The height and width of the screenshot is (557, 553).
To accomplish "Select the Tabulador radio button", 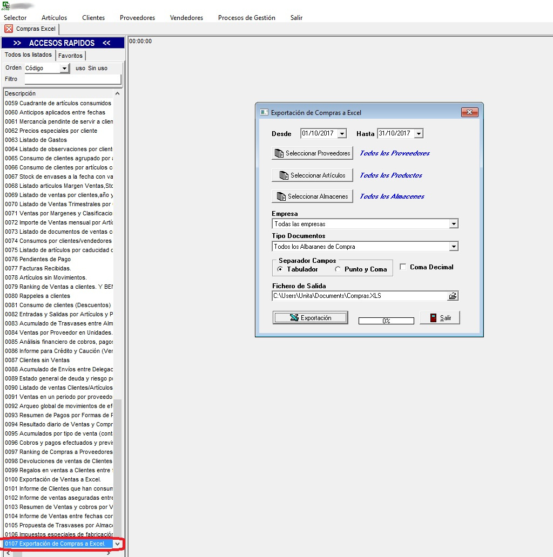I will click(280, 269).
